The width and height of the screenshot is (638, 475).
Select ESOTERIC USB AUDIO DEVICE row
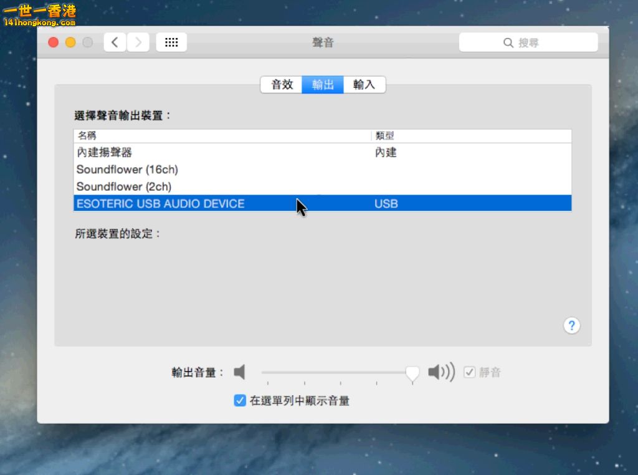[x=160, y=204]
